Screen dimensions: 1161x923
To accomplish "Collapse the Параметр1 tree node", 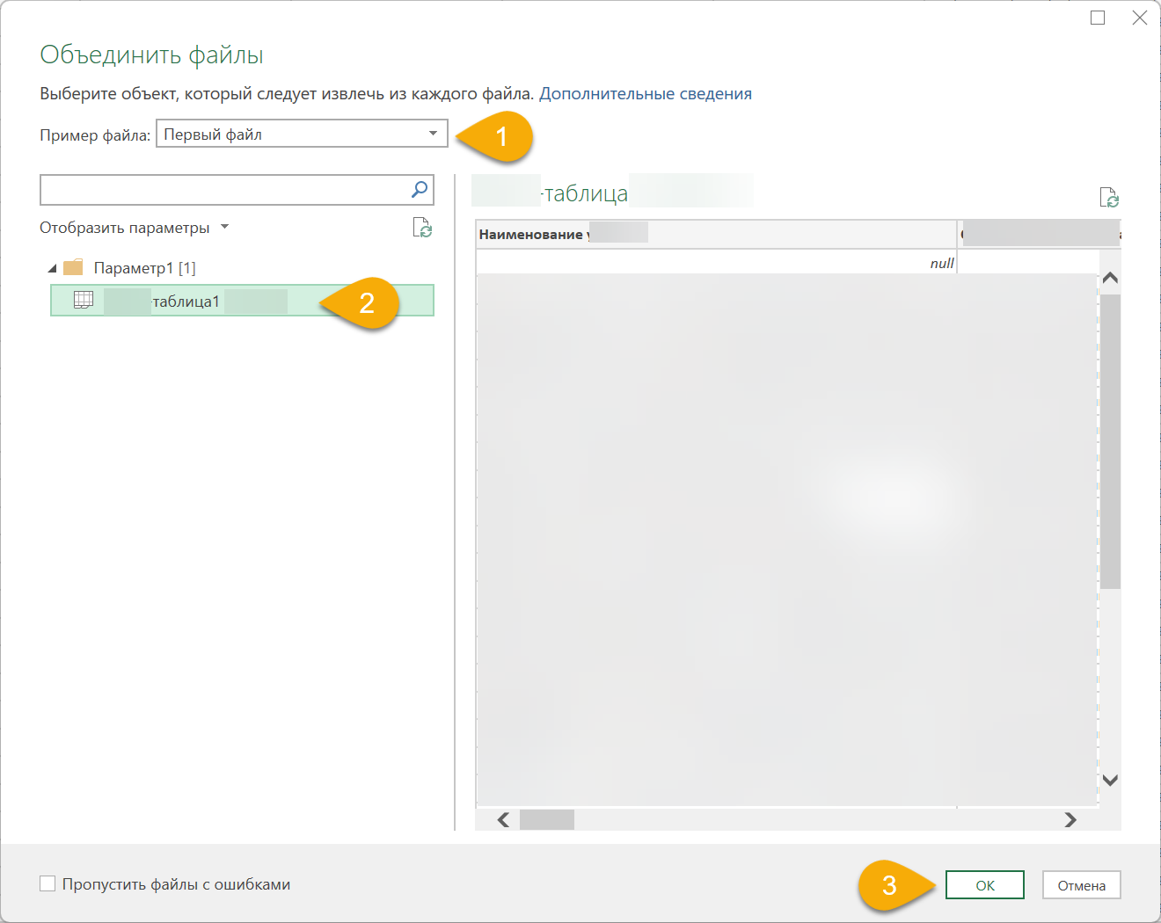I will click(x=52, y=268).
